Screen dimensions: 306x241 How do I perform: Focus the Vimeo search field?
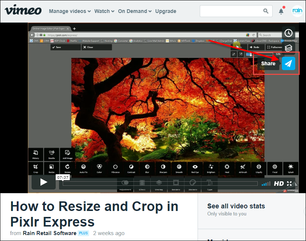pyautogui.click(x=236, y=11)
